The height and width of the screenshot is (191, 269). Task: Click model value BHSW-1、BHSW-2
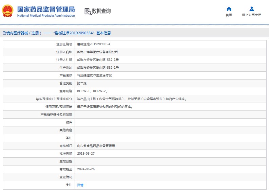click(x=92, y=91)
